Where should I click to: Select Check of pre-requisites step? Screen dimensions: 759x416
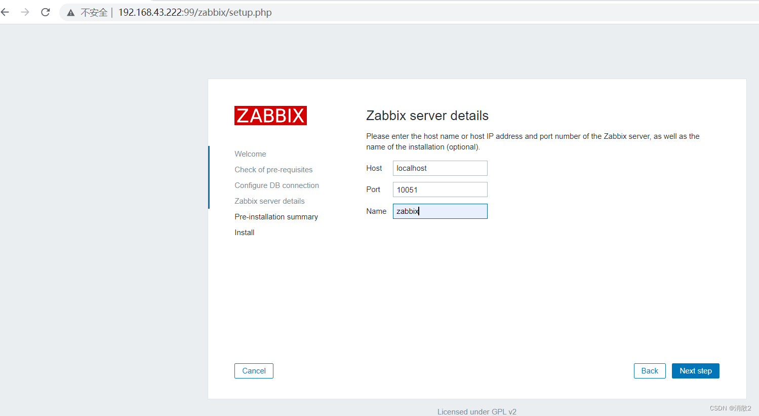pos(273,170)
